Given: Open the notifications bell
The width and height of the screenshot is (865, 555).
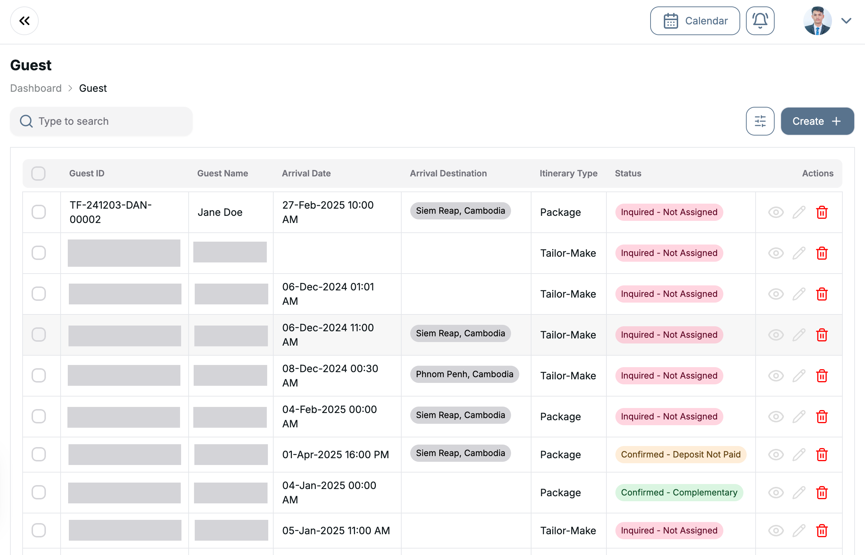Looking at the screenshot, I should 760,21.
